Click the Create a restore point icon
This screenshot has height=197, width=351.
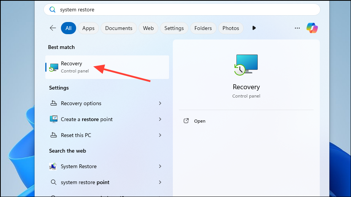coord(54,119)
